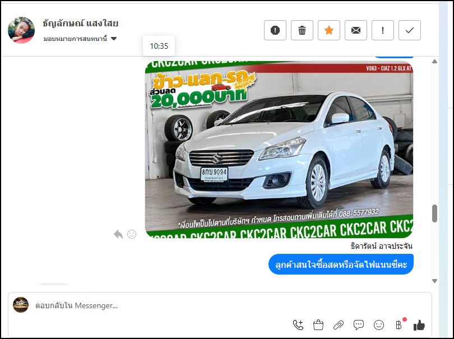
Task: Send a thumbs-up like
Action: tap(419, 325)
